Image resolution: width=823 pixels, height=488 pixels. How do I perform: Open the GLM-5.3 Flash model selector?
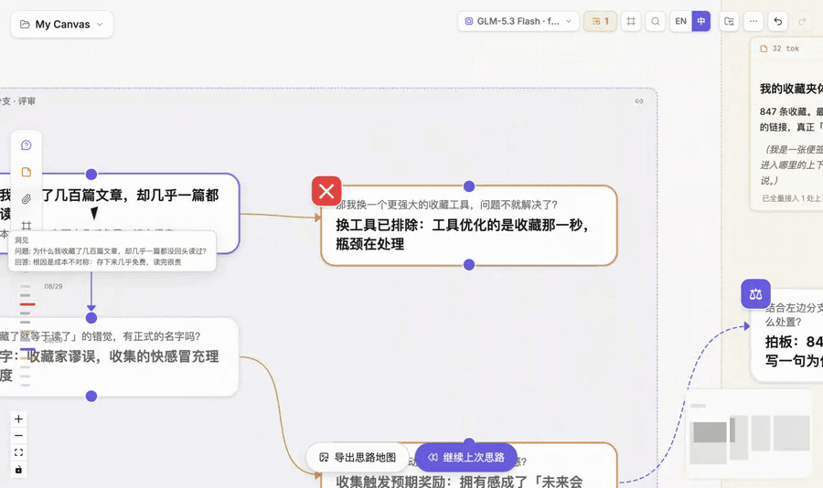tap(518, 22)
